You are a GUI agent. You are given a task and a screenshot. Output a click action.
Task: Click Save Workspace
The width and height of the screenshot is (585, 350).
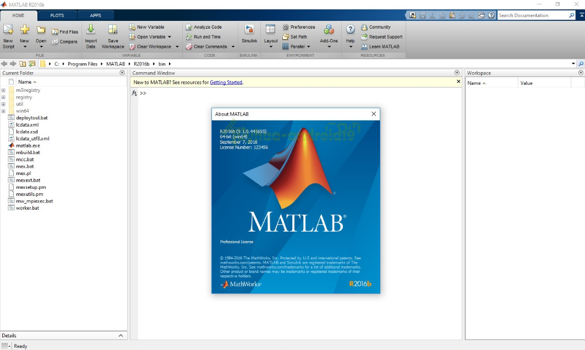tap(113, 36)
